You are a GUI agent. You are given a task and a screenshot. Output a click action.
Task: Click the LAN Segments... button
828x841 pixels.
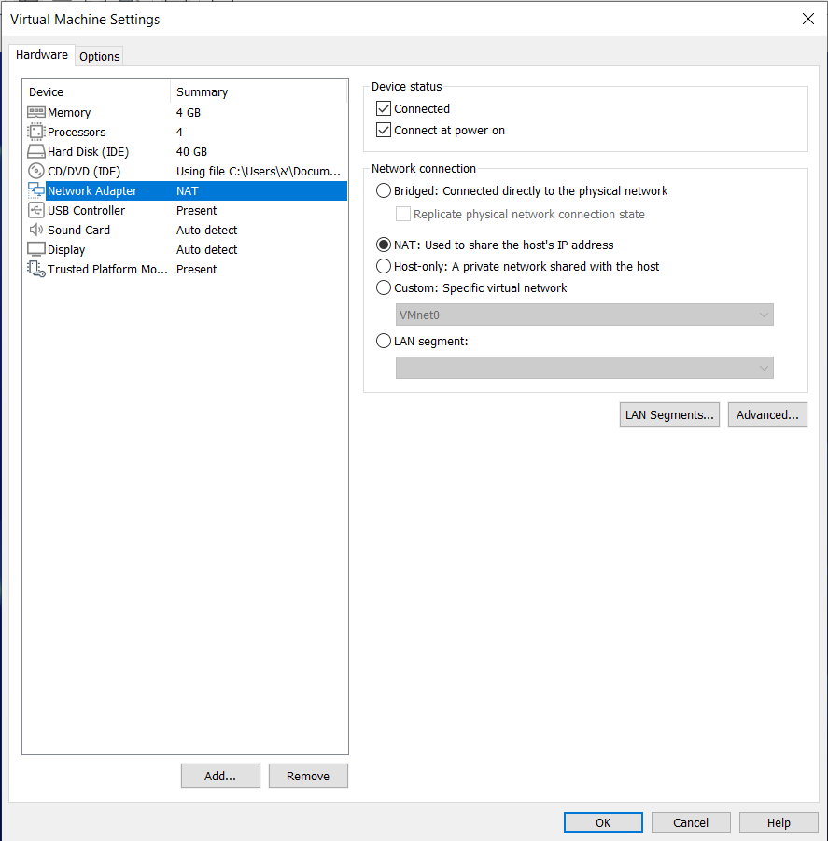click(x=669, y=415)
